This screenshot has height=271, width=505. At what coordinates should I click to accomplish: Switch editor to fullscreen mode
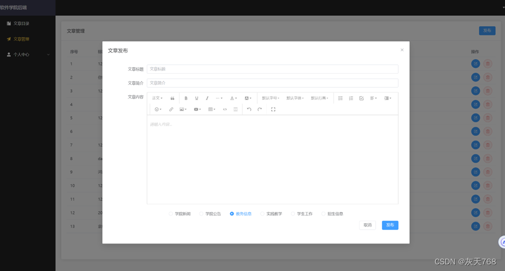(273, 109)
